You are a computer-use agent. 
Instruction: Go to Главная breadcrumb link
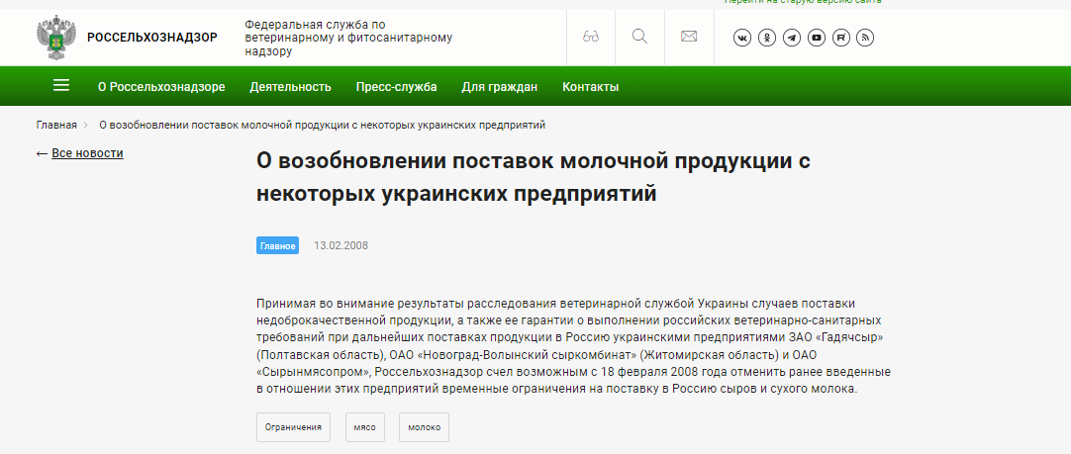[56, 125]
